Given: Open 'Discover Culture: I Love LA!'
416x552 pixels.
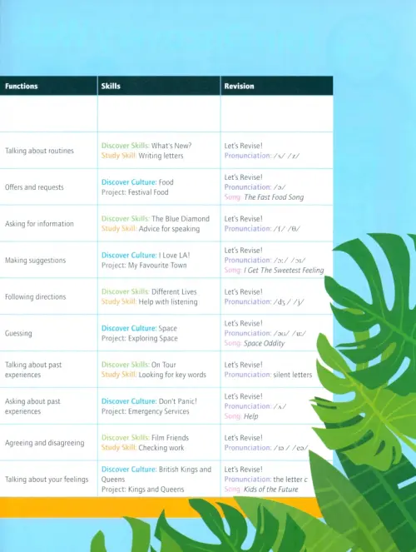Looking at the screenshot, I should click(146, 256).
